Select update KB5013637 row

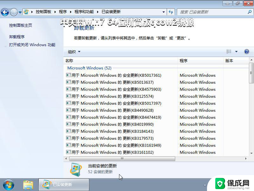(156, 82)
